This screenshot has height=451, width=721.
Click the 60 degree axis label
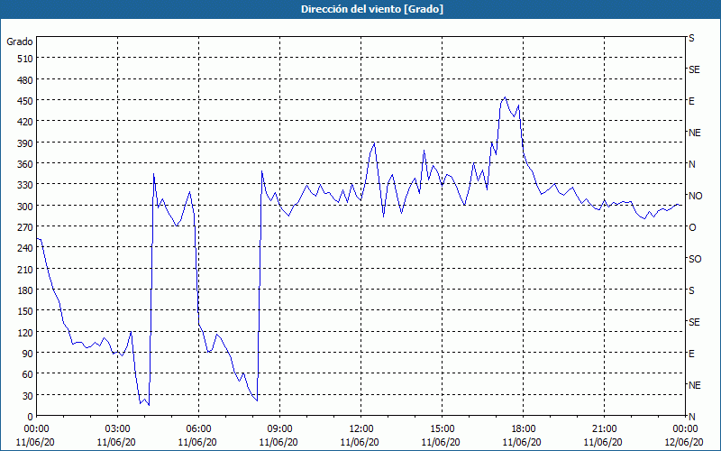(x=28, y=374)
